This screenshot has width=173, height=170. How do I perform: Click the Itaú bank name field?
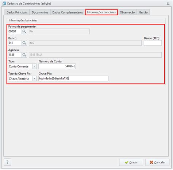(85, 43)
